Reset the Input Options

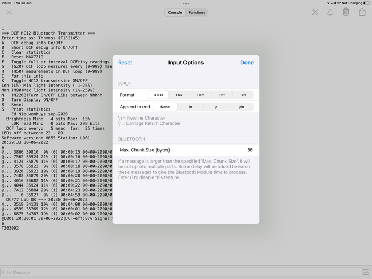pyautogui.click(x=125, y=62)
